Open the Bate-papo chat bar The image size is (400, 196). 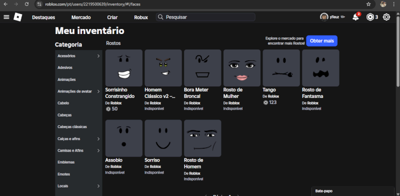[353, 191]
